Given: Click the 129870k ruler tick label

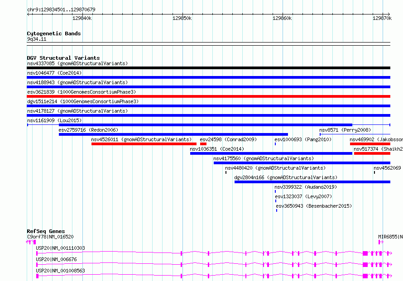Looking at the screenshot, I should click(x=382, y=18).
